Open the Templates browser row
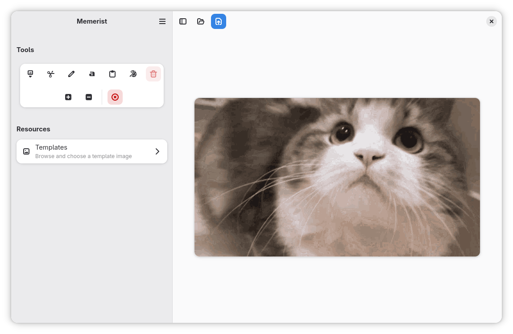The height and width of the screenshot is (334, 513). pyautogui.click(x=92, y=151)
